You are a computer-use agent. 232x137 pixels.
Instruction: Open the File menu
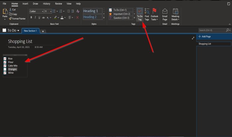(4, 4)
